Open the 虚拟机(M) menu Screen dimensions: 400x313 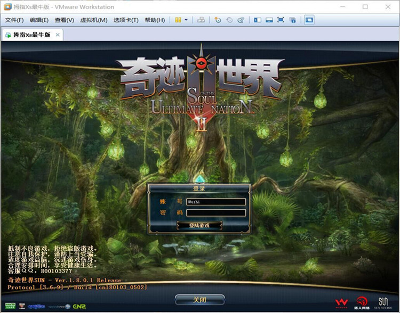(x=94, y=20)
